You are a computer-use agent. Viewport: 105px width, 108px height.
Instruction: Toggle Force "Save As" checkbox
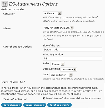pyautogui.click(x=44, y=98)
